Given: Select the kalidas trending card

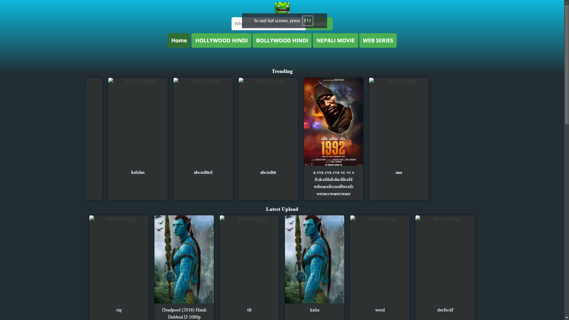Looking at the screenshot, I should (x=138, y=139).
